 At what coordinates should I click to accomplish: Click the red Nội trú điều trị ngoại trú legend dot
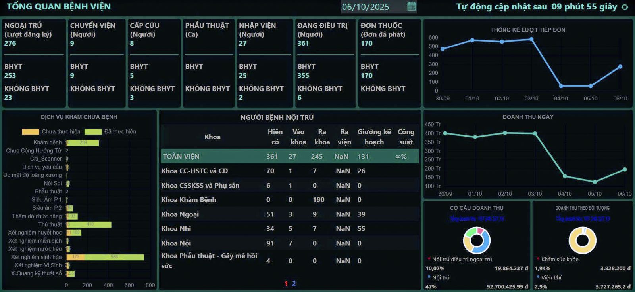point(429,259)
